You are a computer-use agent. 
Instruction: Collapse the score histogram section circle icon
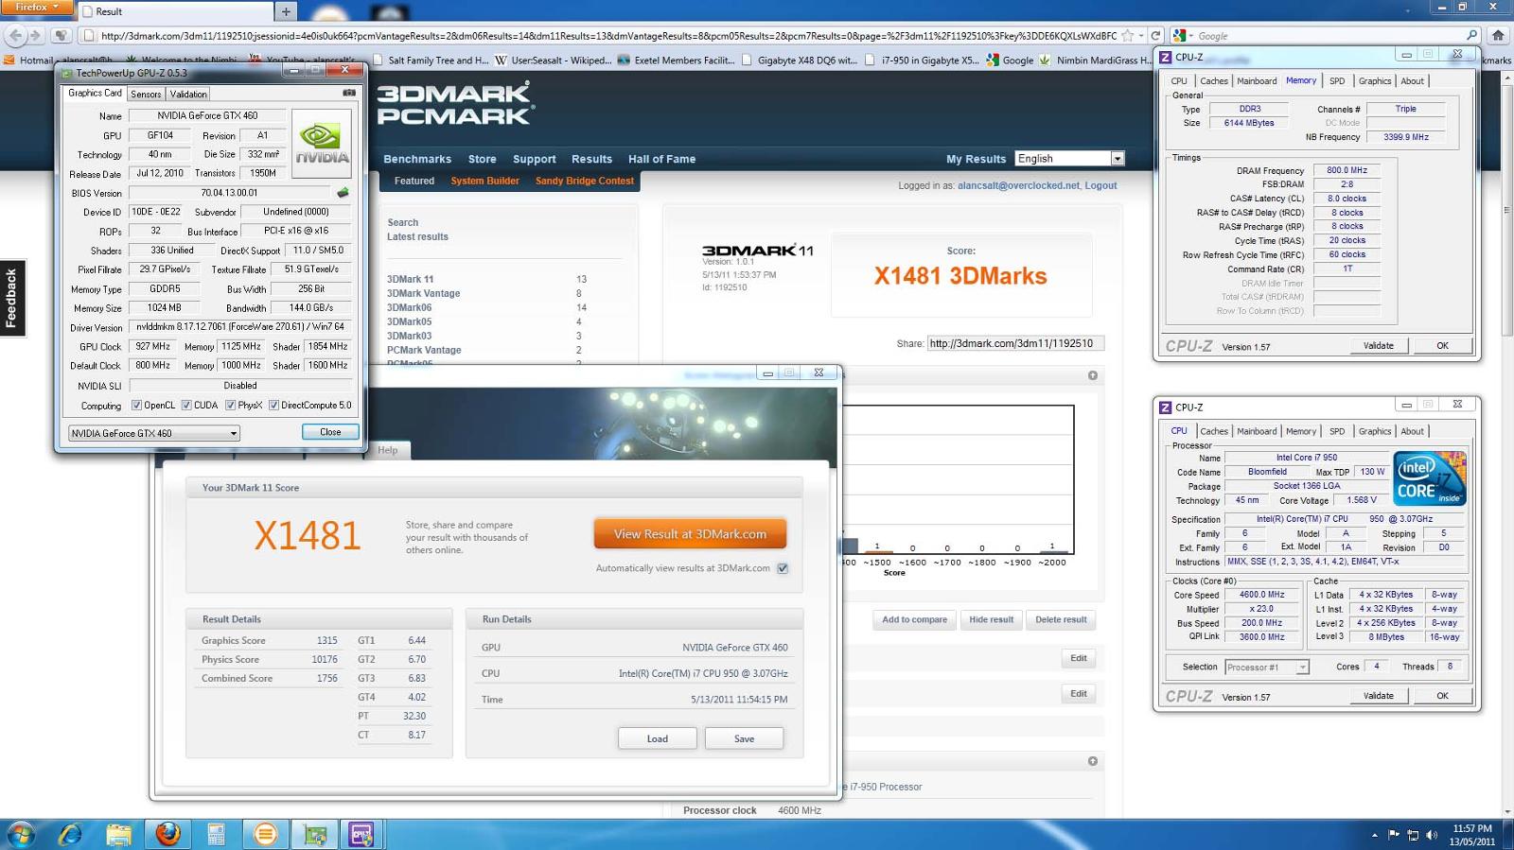coord(1093,375)
